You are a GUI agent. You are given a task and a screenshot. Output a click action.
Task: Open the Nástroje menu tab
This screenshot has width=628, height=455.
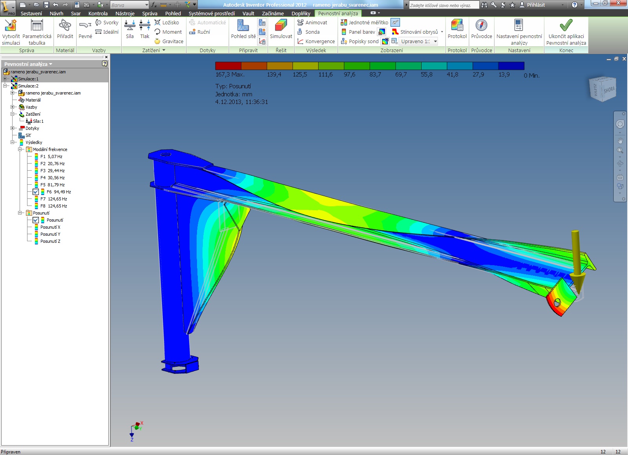[x=125, y=13]
